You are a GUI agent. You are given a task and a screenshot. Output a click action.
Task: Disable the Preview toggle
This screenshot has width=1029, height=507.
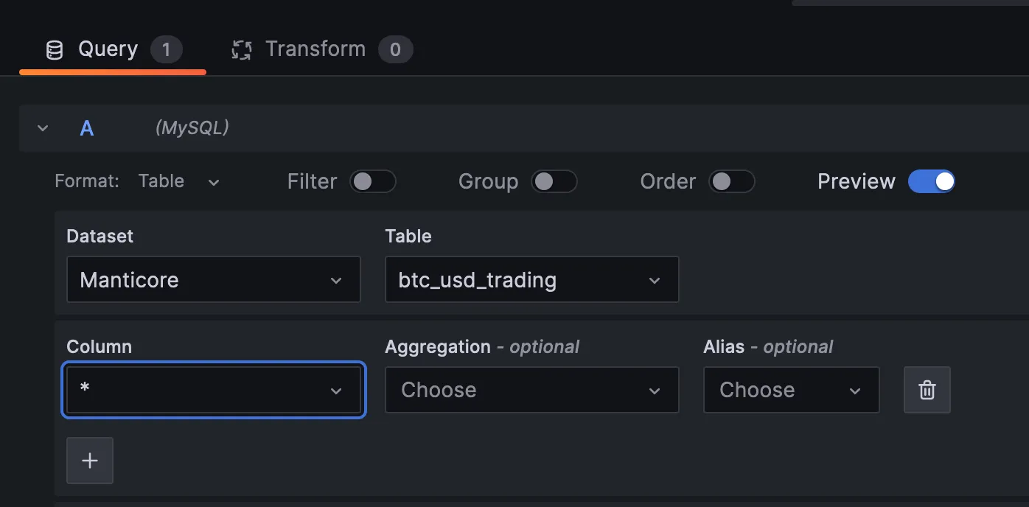click(x=932, y=181)
